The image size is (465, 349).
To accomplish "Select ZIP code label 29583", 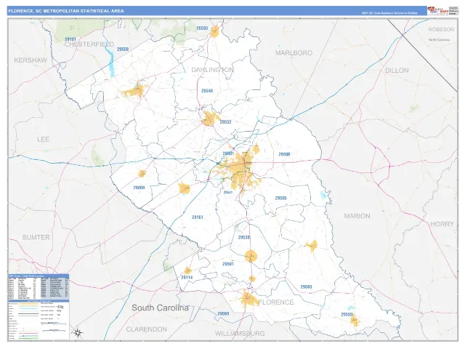I will [306, 286].
